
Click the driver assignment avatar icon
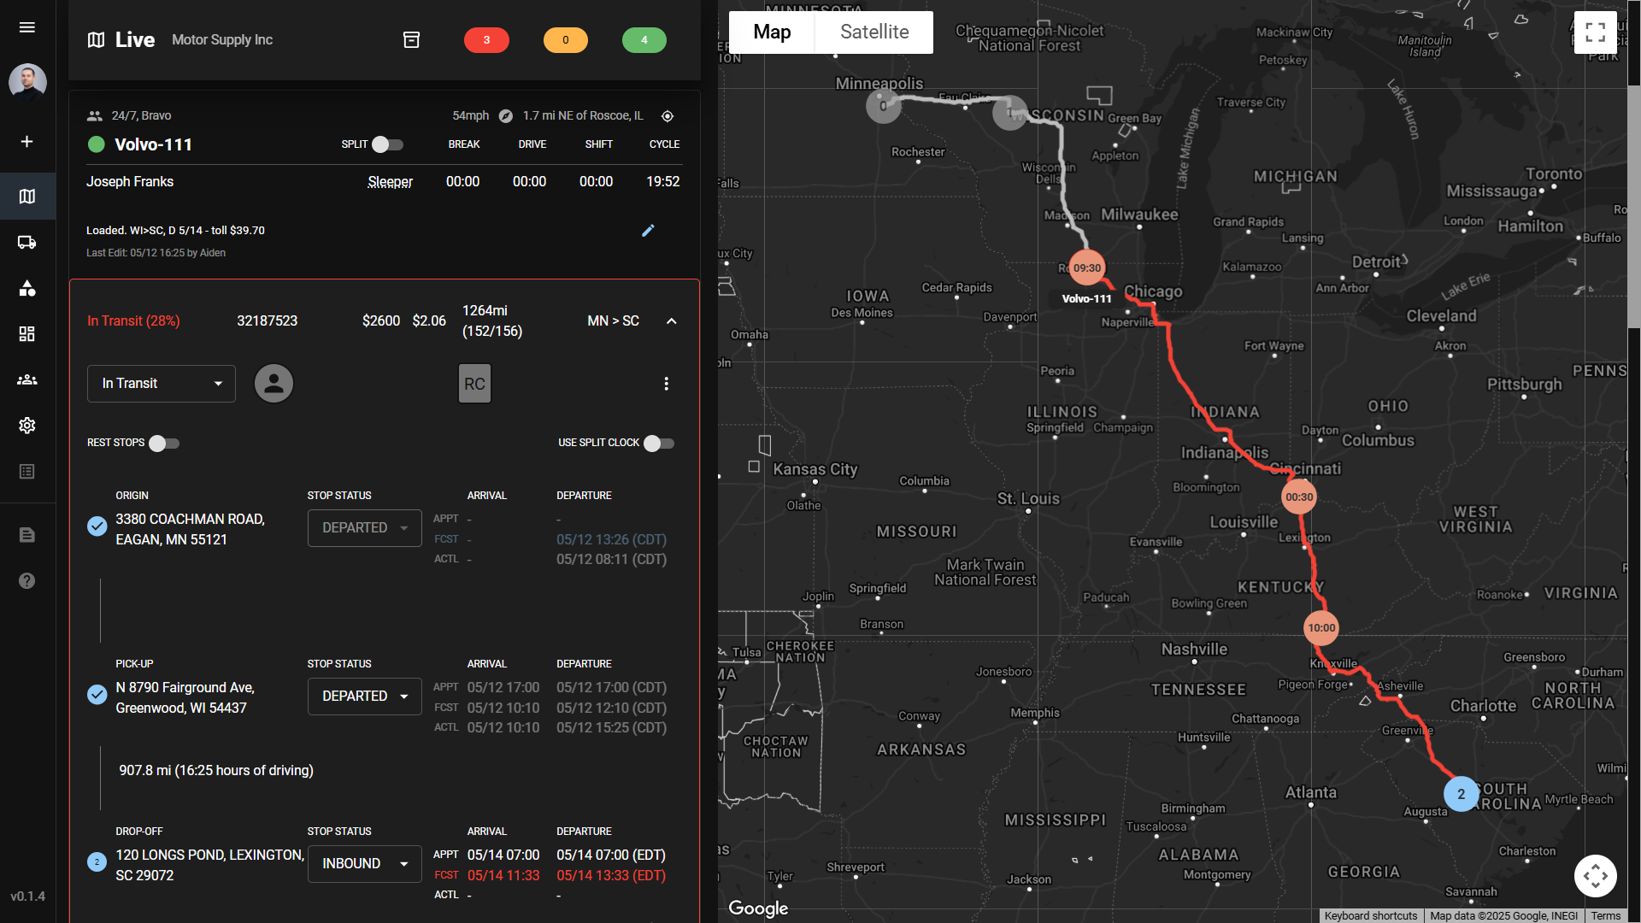click(x=273, y=384)
